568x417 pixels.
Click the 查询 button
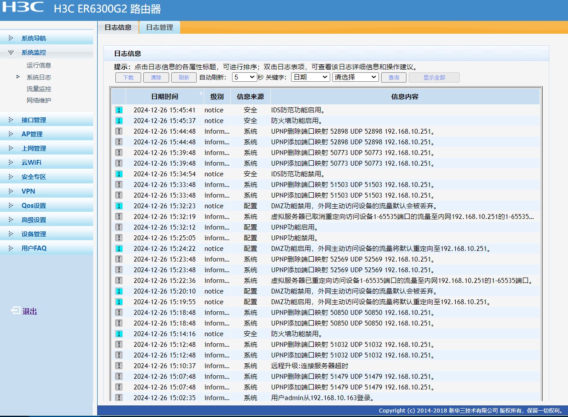coord(394,77)
